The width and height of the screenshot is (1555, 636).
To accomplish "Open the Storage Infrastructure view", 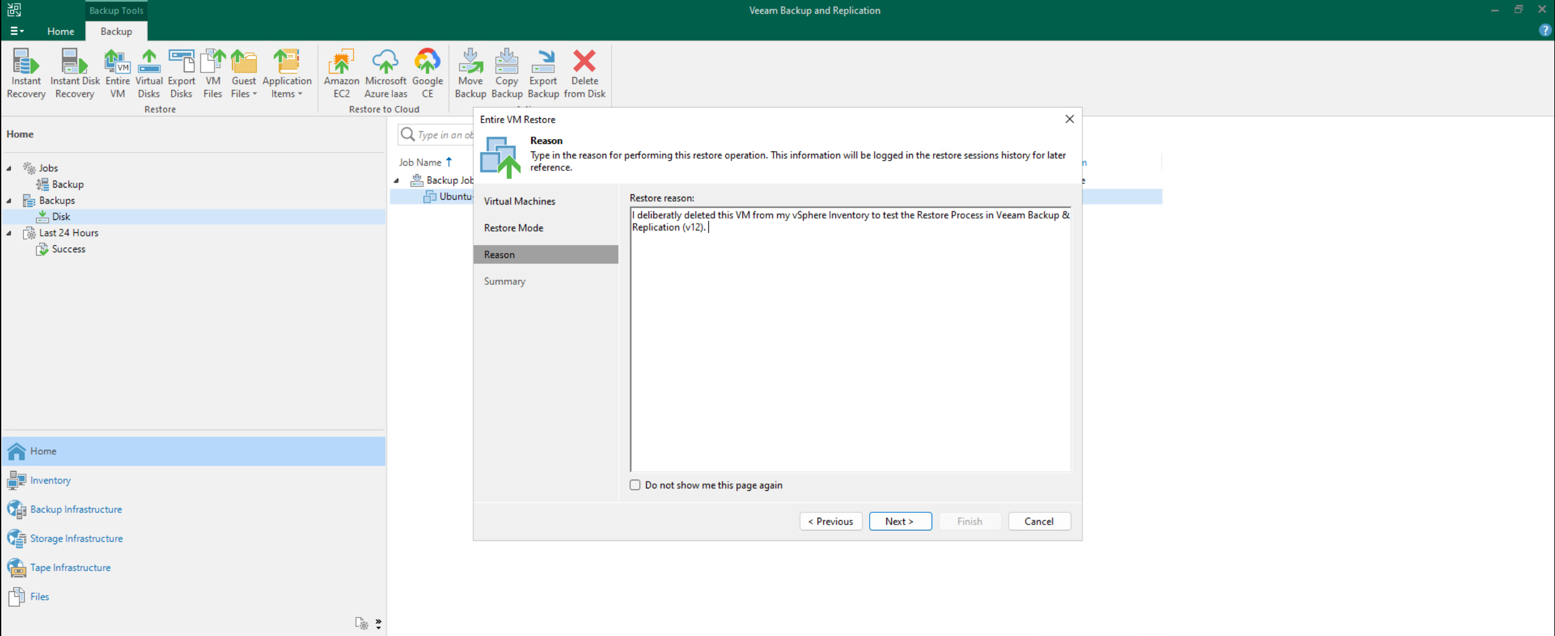I will 77,538.
